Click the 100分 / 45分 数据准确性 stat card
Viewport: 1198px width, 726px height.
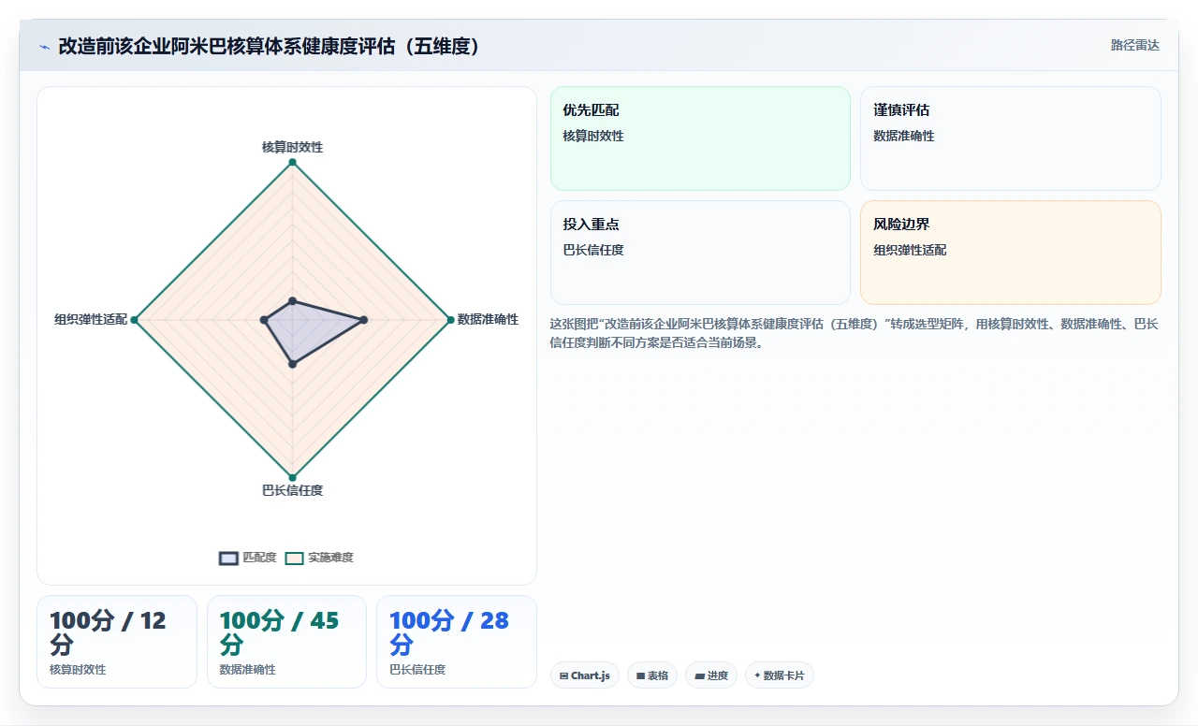point(286,642)
